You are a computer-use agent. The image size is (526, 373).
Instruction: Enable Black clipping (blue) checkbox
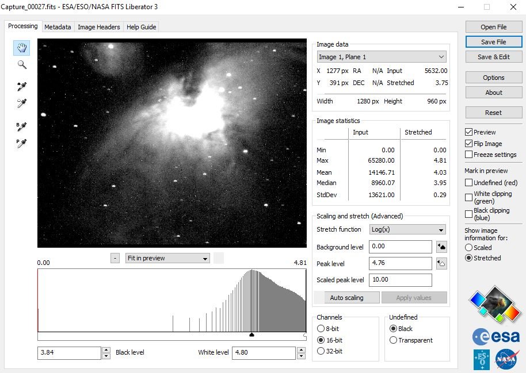pyautogui.click(x=468, y=214)
